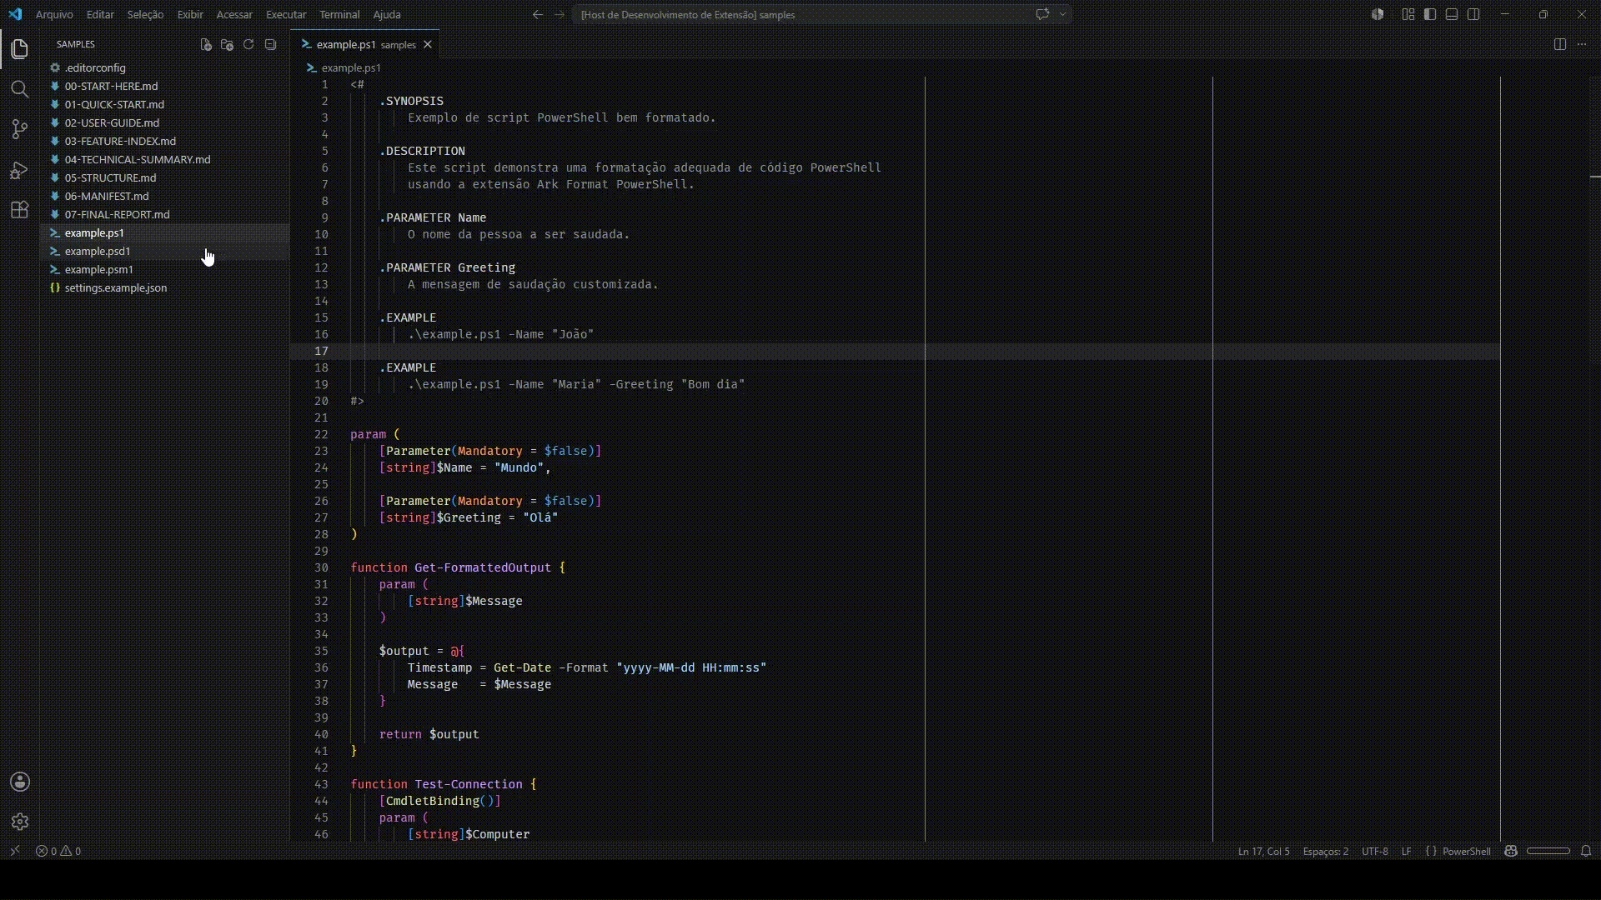The height and width of the screenshot is (900, 1601).
Task: Split the editor to the right
Action: (x=1560, y=44)
